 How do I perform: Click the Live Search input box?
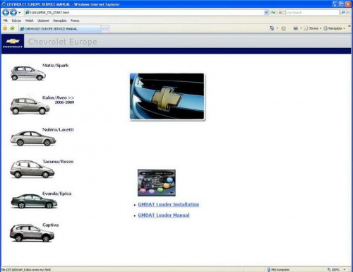point(312,12)
